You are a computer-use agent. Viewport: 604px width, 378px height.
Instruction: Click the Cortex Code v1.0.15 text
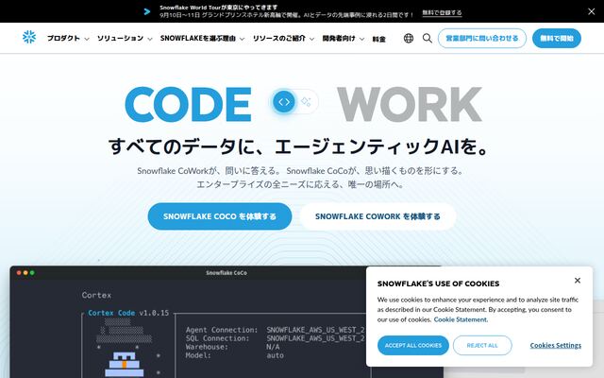click(x=128, y=313)
